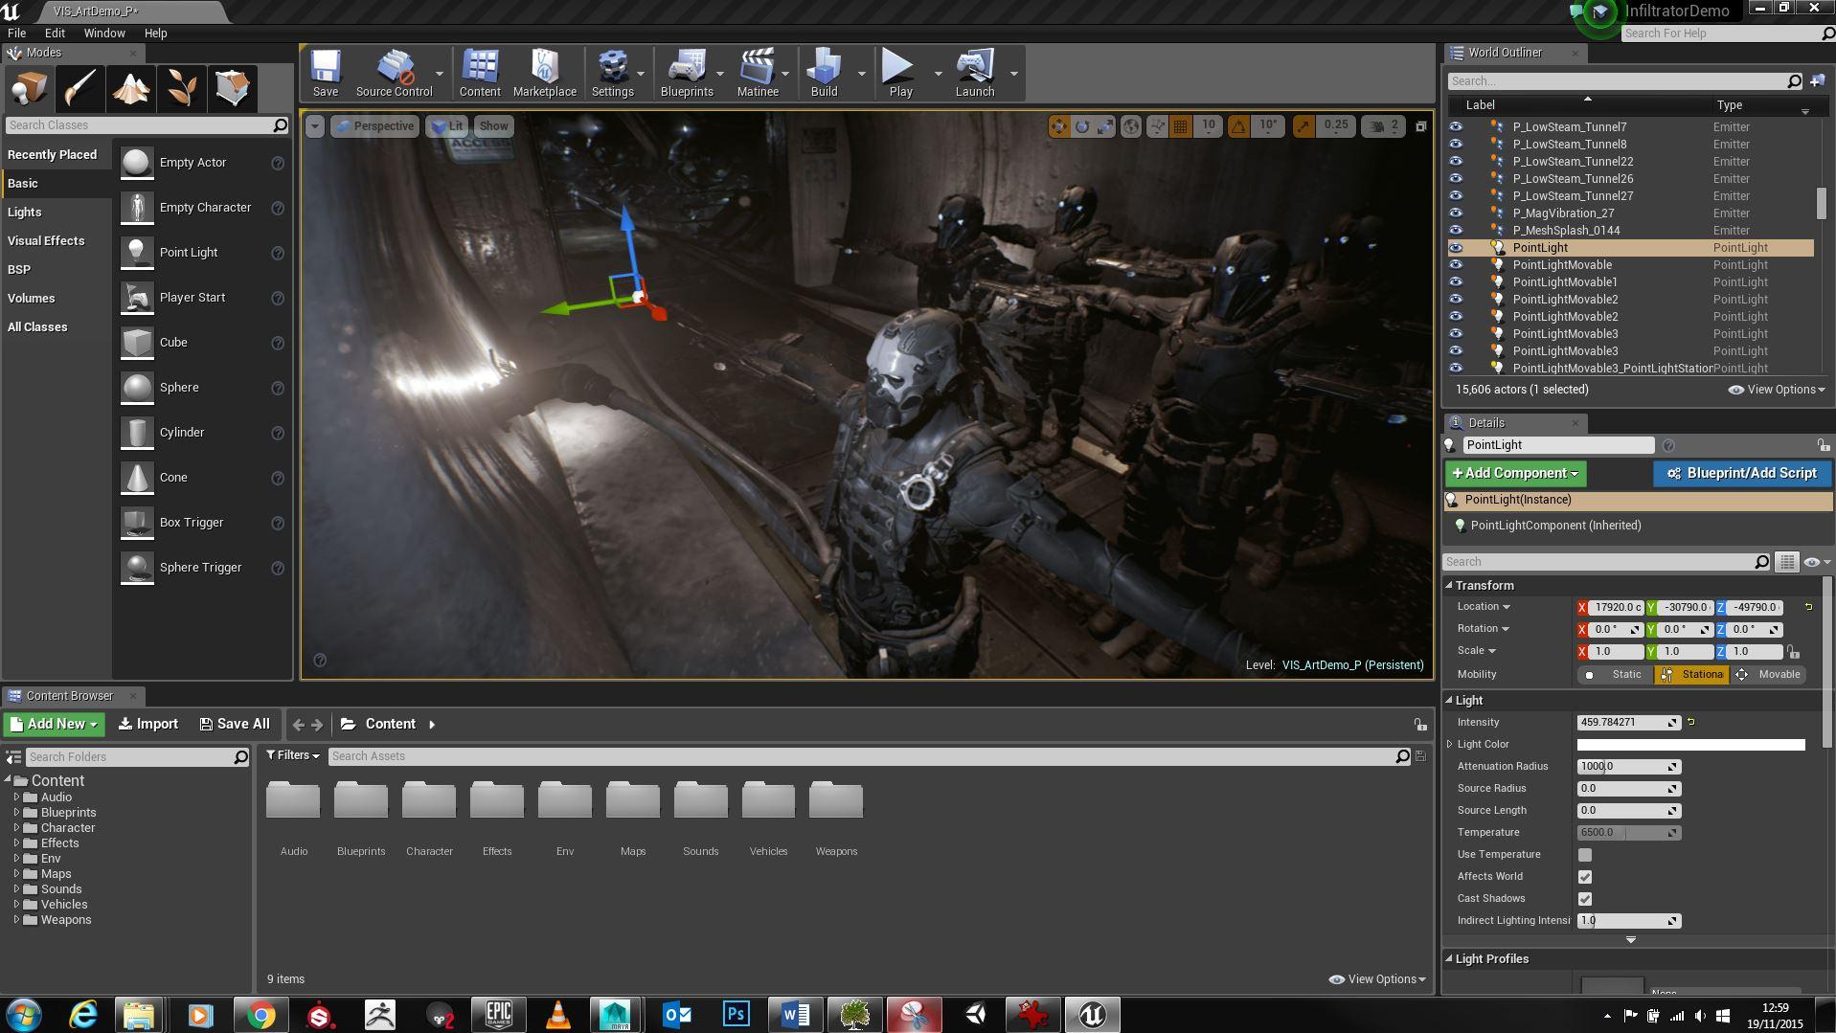
Task: Select Paint mode brush icon
Action: tap(79, 89)
